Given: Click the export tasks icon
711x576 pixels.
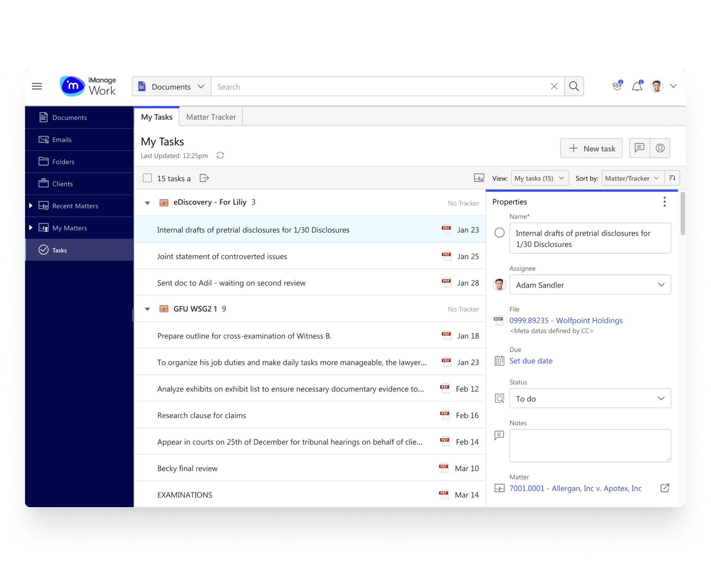Looking at the screenshot, I should pyautogui.click(x=204, y=178).
